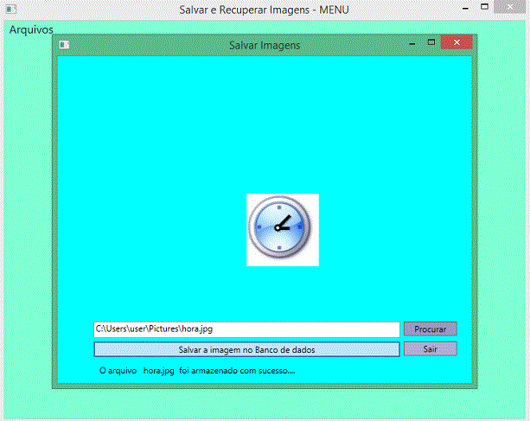Minimize the Salvar Imagens window
530x421 pixels.
tap(412, 43)
